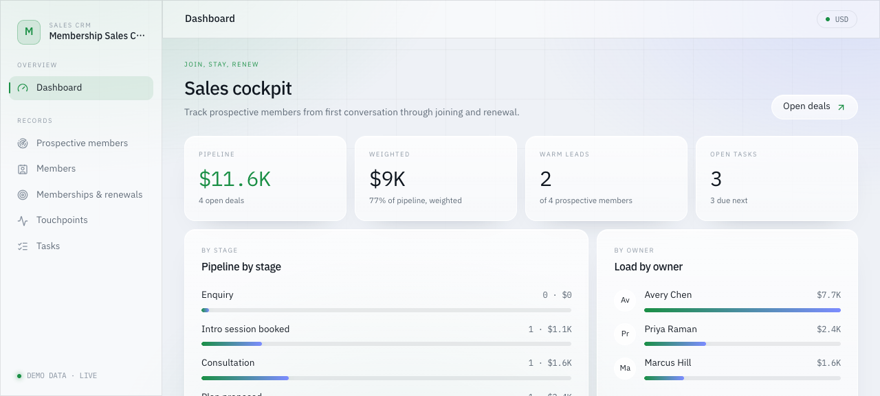Screen dimensions: 880x396
Task: Click the Intro session booked label
Action: (x=245, y=329)
